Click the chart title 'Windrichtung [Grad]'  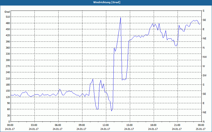[107, 2]
